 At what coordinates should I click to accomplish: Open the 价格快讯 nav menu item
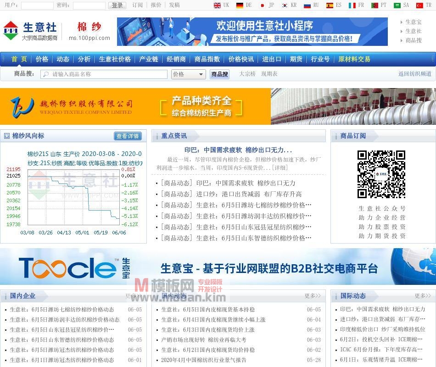click(241, 59)
